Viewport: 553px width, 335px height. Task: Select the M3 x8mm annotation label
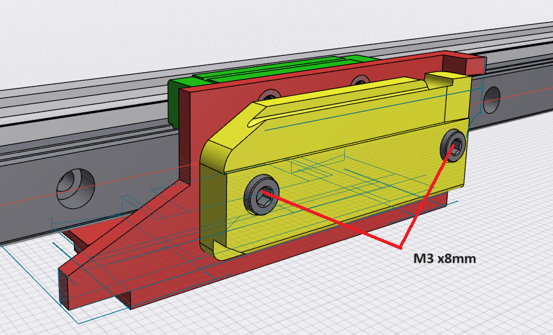(439, 258)
